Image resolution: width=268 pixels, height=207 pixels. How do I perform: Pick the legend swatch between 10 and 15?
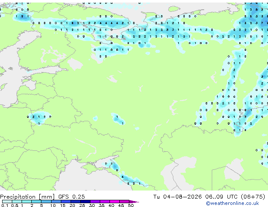click(56, 202)
